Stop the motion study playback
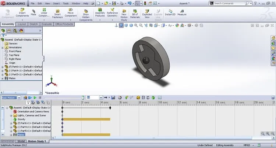The image size is (276, 148). (40, 97)
